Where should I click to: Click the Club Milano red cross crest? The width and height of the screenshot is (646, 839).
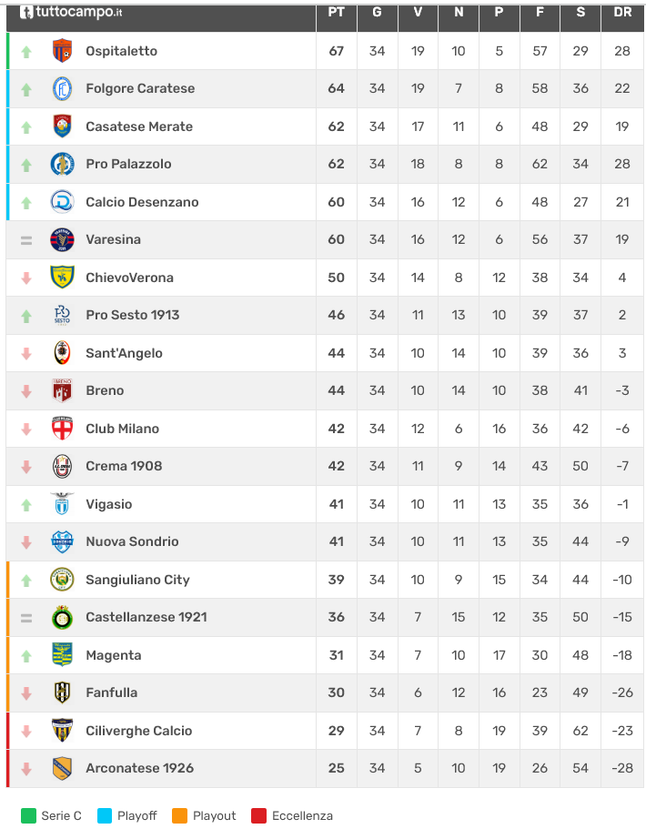[62, 429]
